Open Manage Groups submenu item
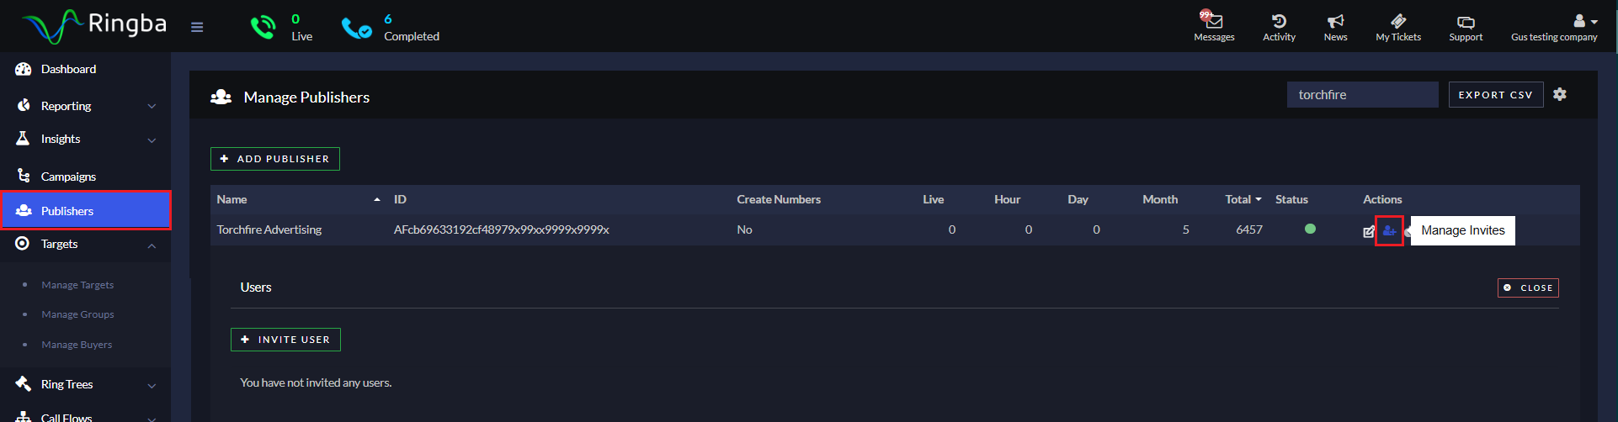Image resolution: width=1618 pixels, height=422 pixels. click(x=77, y=314)
